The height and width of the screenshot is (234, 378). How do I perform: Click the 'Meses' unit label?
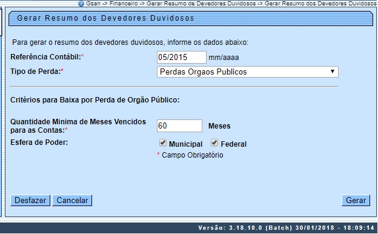click(x=219, y=126)
